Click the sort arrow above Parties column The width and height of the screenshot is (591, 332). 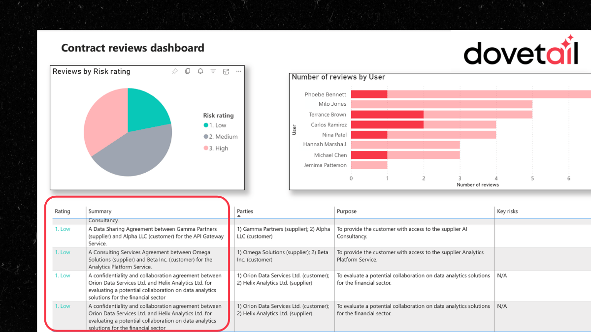(x=239, y=216)
